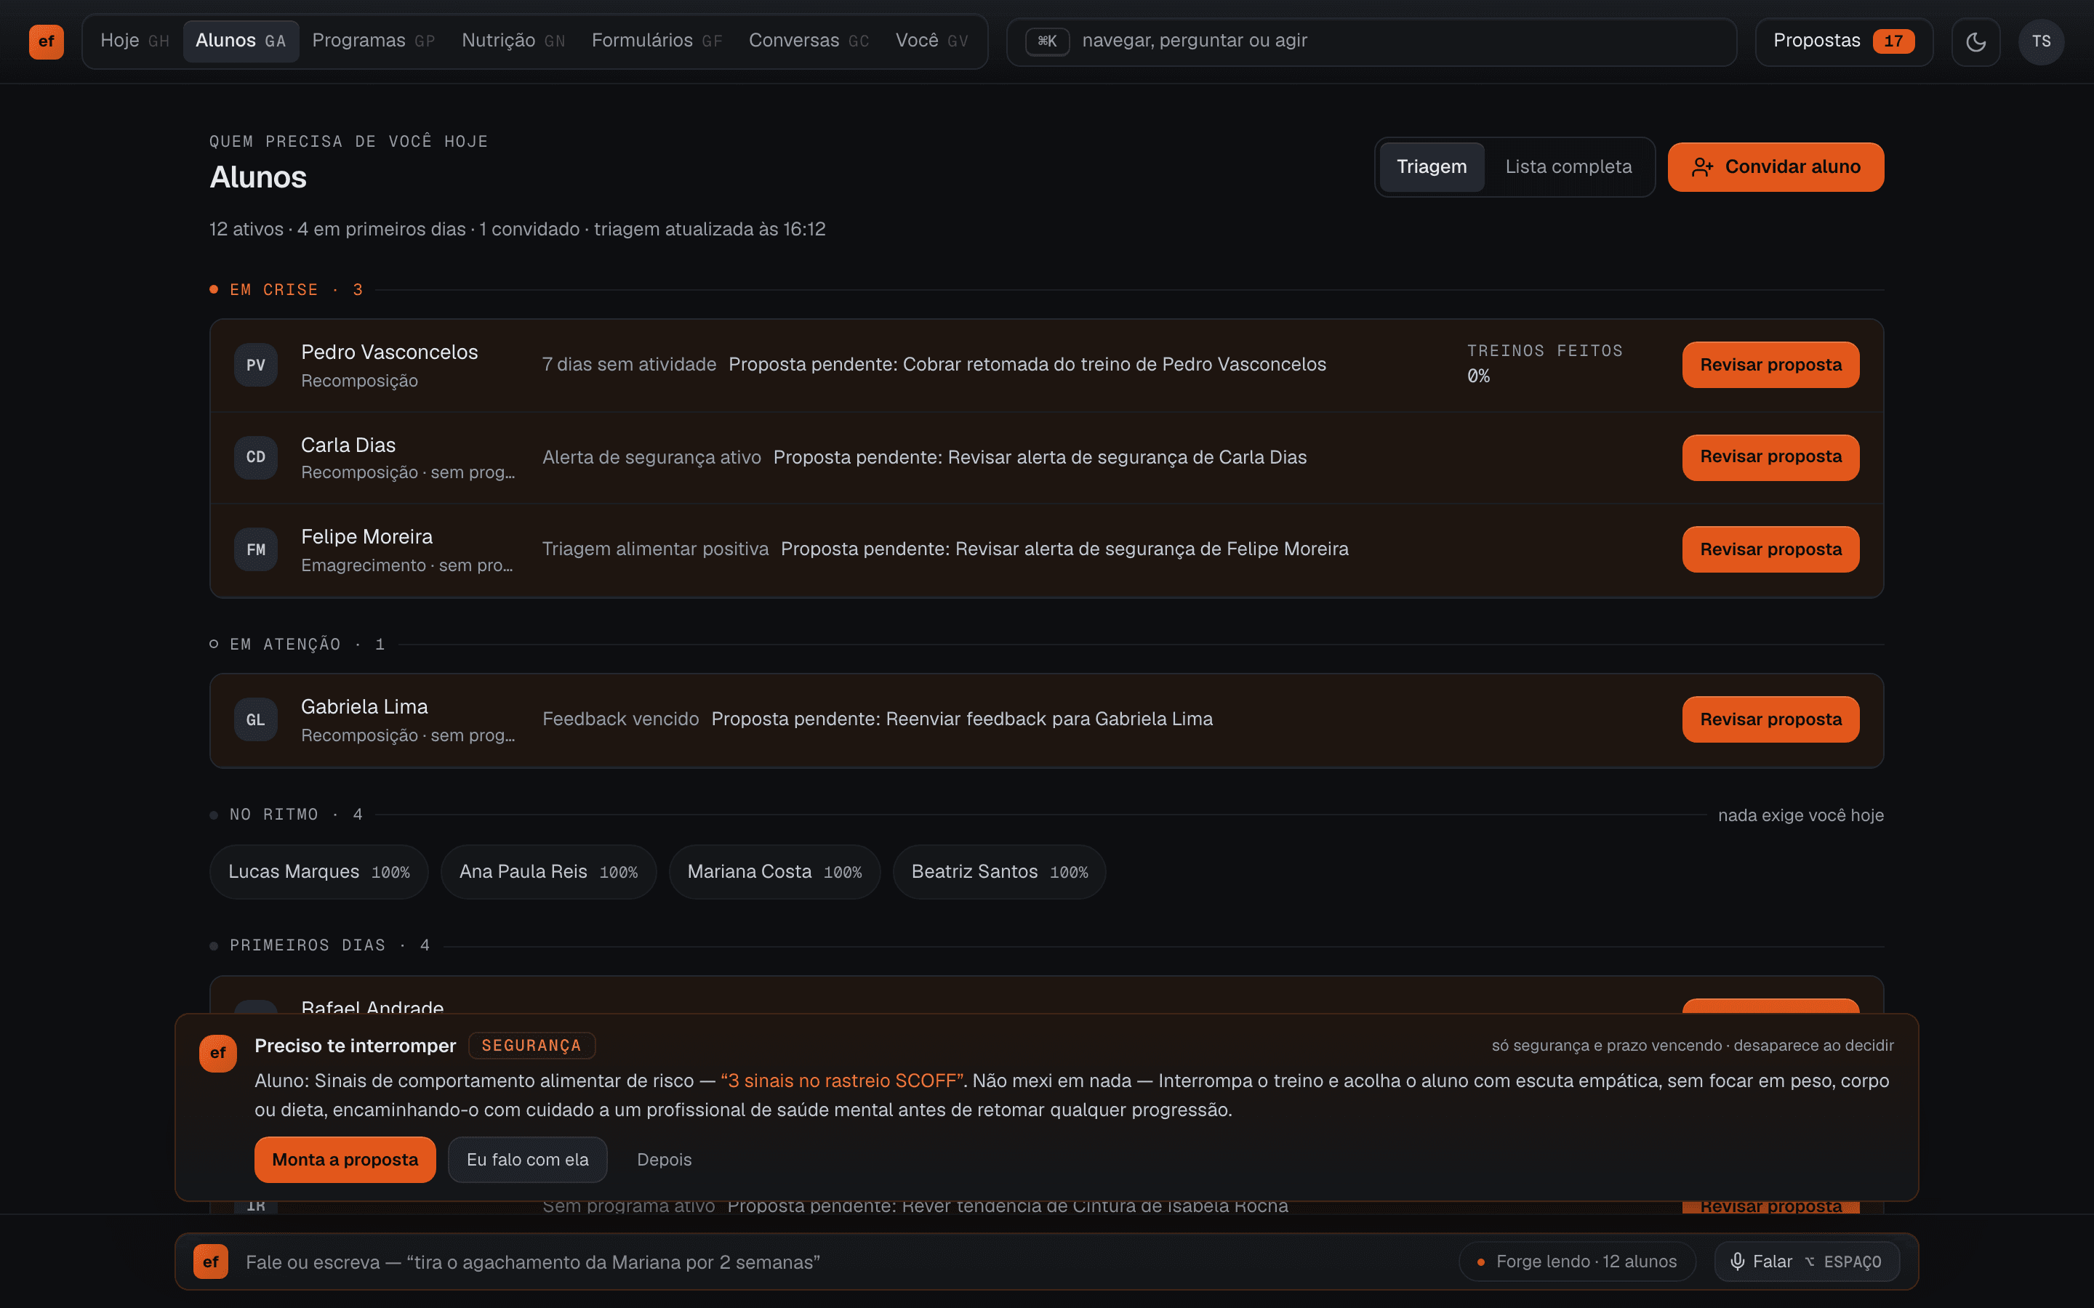Click the ⌘K shortcut badge
The height and width of the screenshot is (1308, 2094).
click(1047, 41)
